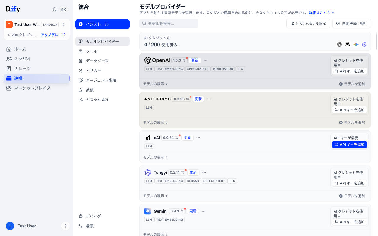Add API key for xAI
Image resolution: width=378 pixels, height=236 pixels.
(350, 145)
